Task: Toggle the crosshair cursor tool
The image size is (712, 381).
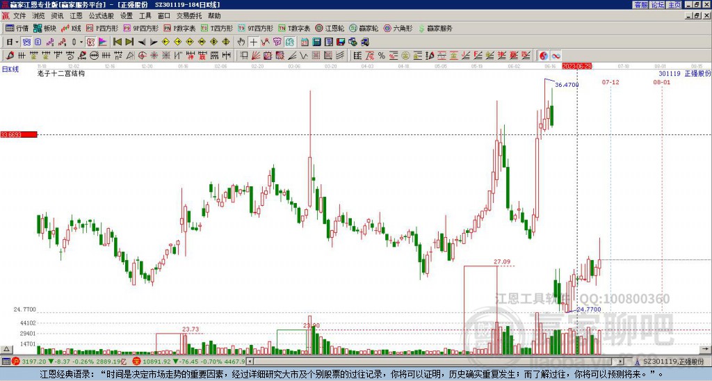Action: tap(253, 42)
